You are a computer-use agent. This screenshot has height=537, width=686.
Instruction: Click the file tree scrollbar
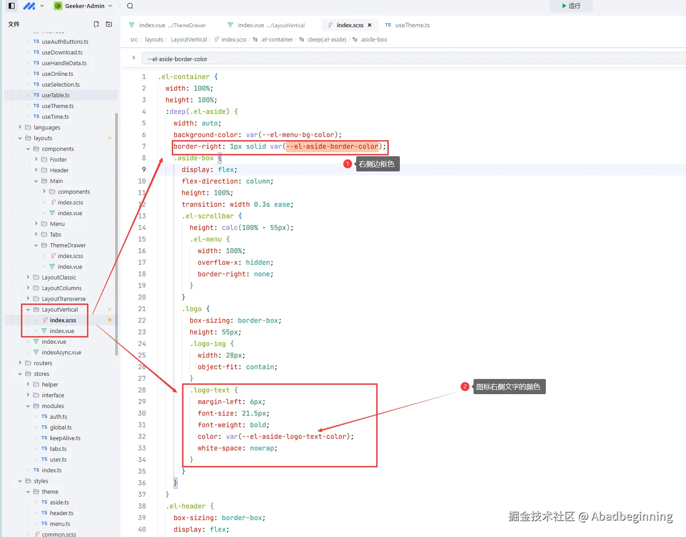tap(117, 234)
